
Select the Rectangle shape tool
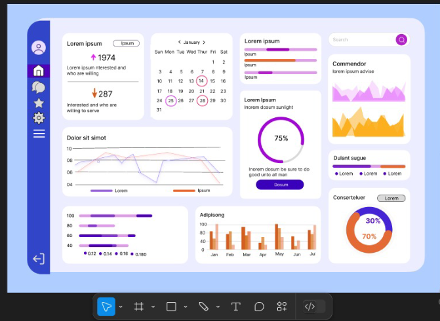point(171,307)
